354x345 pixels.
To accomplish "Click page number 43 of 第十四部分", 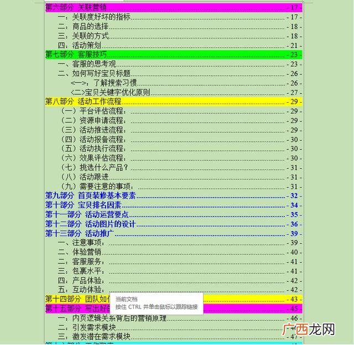I will point(294,300).
